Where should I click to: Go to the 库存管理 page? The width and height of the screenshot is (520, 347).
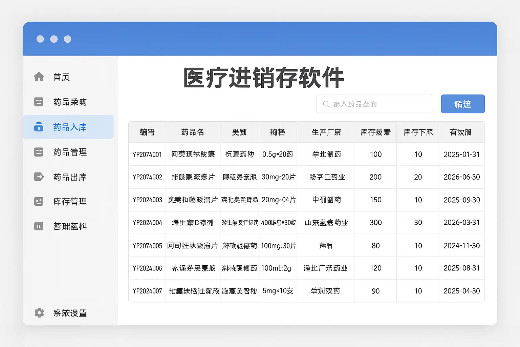tap(70, 202)
